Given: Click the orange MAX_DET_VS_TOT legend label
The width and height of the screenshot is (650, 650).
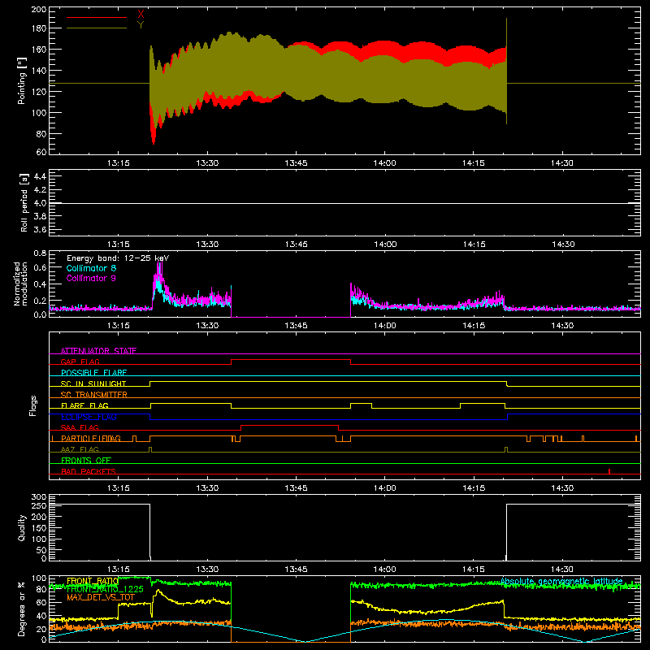Looking at the screenshot, I should tap(100, 597).
